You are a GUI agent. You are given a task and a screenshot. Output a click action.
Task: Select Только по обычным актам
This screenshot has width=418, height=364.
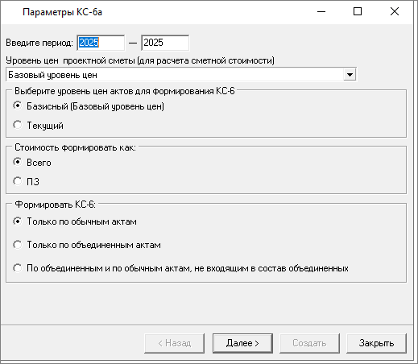tap(75, 221)
